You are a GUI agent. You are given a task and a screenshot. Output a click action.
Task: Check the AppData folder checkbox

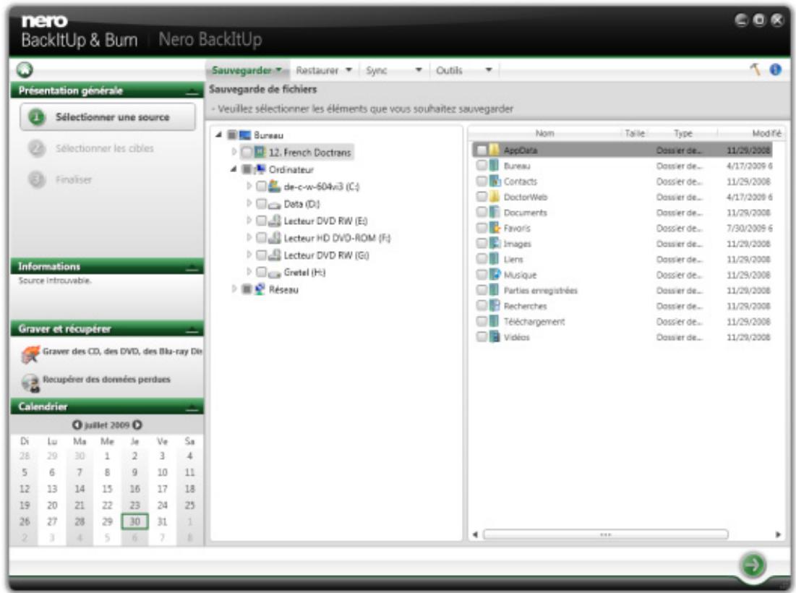point(482,150)
